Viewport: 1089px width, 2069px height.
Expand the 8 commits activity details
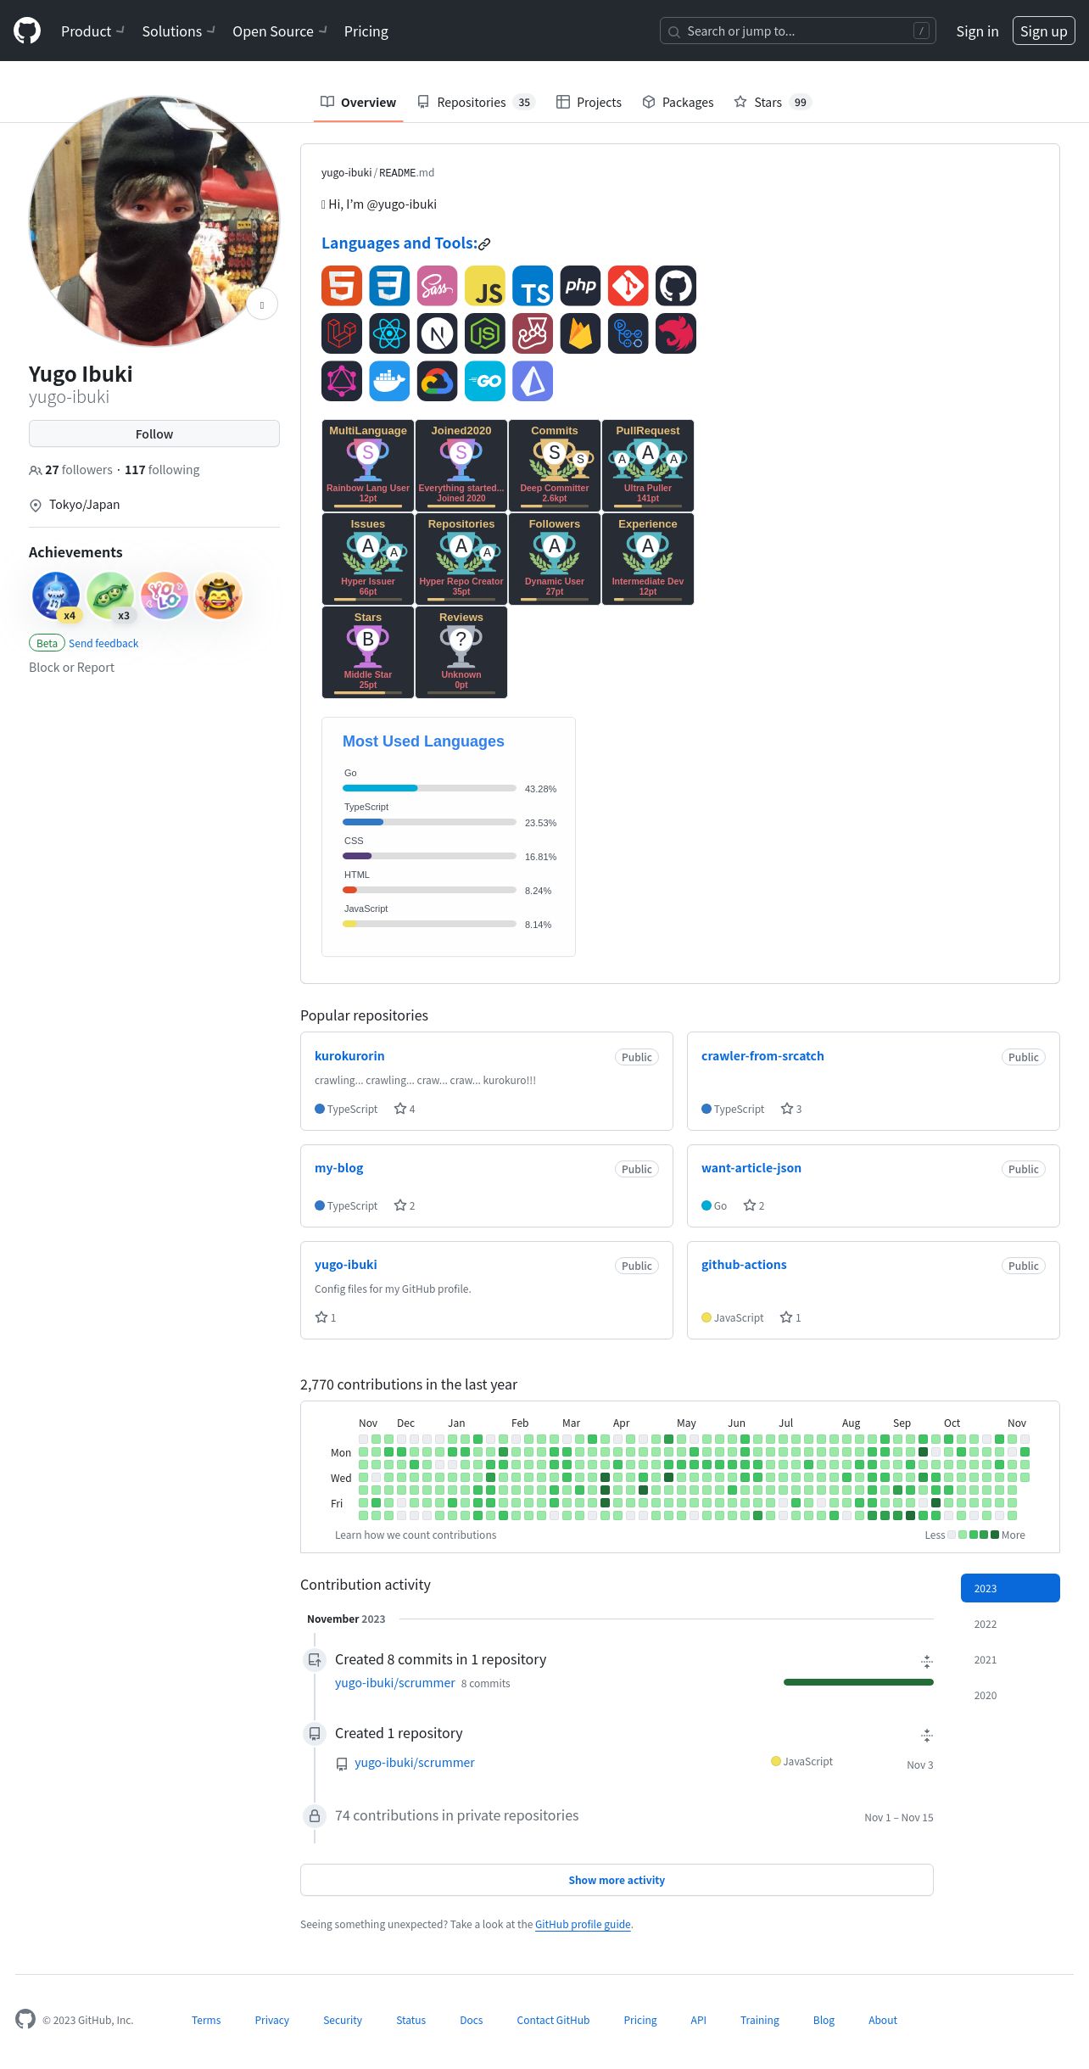point(927,1661)
